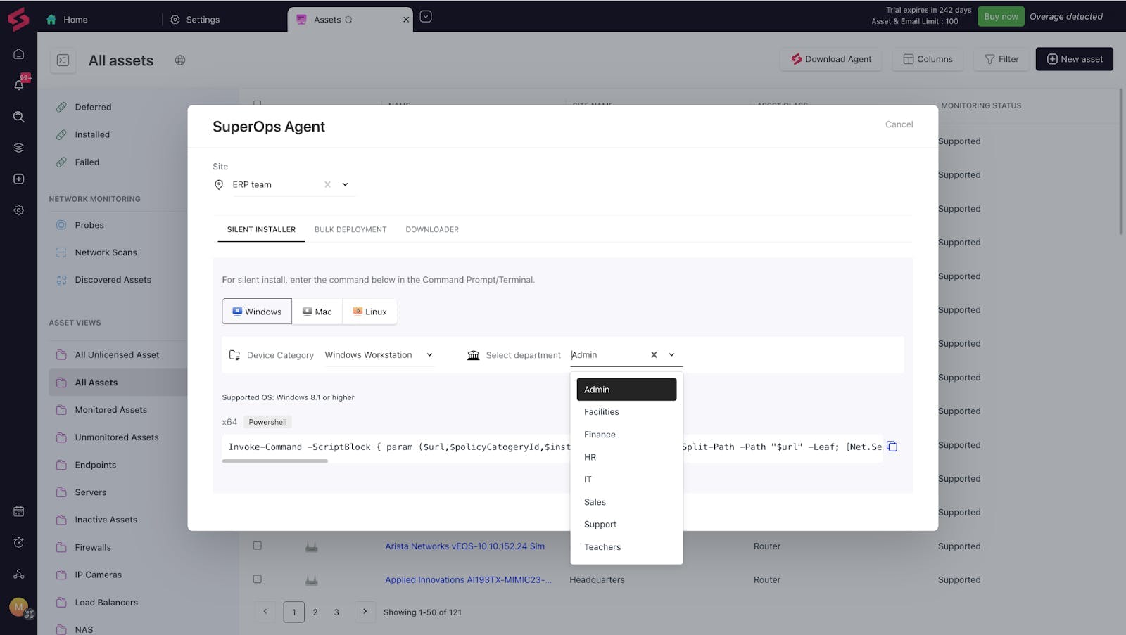Viewport: 1126px width, 635px height.
Task: Click the command horizontal scrollbar
Action: point(274,461)
